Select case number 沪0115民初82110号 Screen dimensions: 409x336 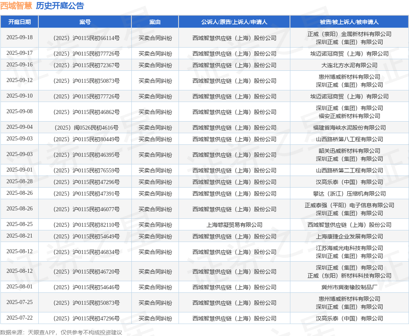click(x=86, y=225)
